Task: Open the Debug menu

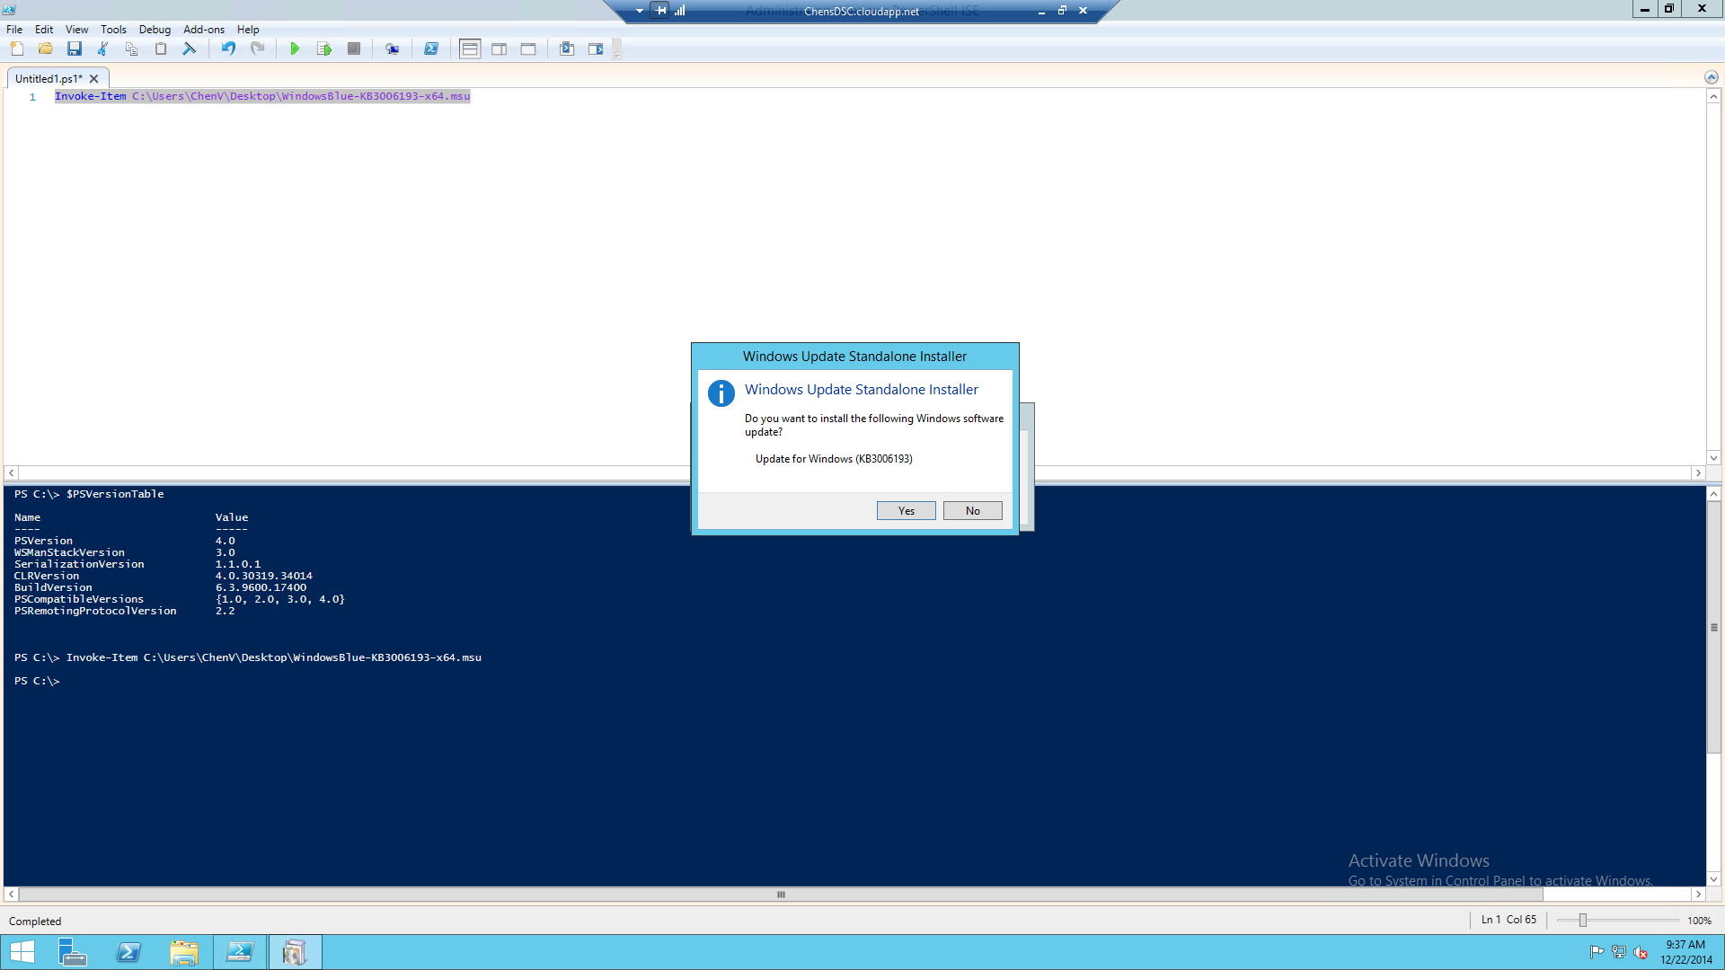Action: point(155,29)
